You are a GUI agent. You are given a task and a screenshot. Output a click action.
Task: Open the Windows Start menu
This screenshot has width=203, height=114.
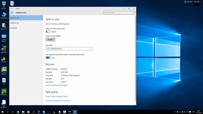[3, 112]
